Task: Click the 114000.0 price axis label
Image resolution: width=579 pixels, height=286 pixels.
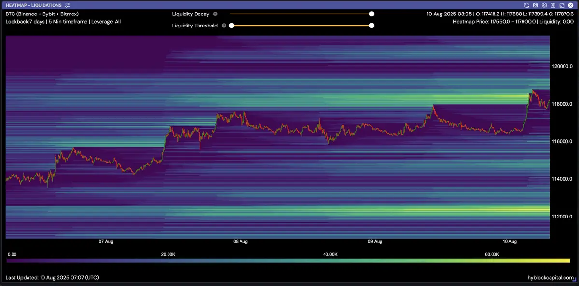Action: pos(562,179)
